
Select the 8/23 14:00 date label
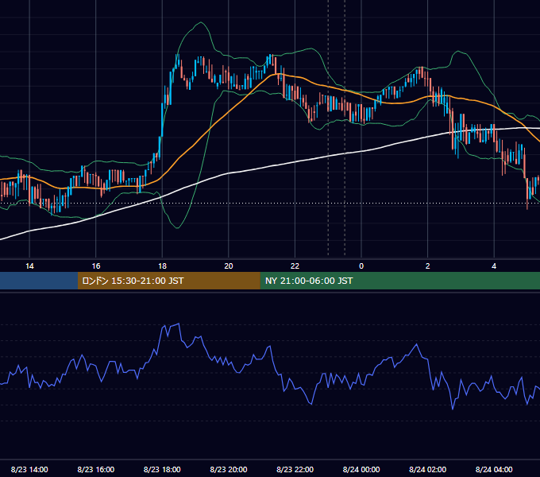pyautogui.click(x=29, y=469)
